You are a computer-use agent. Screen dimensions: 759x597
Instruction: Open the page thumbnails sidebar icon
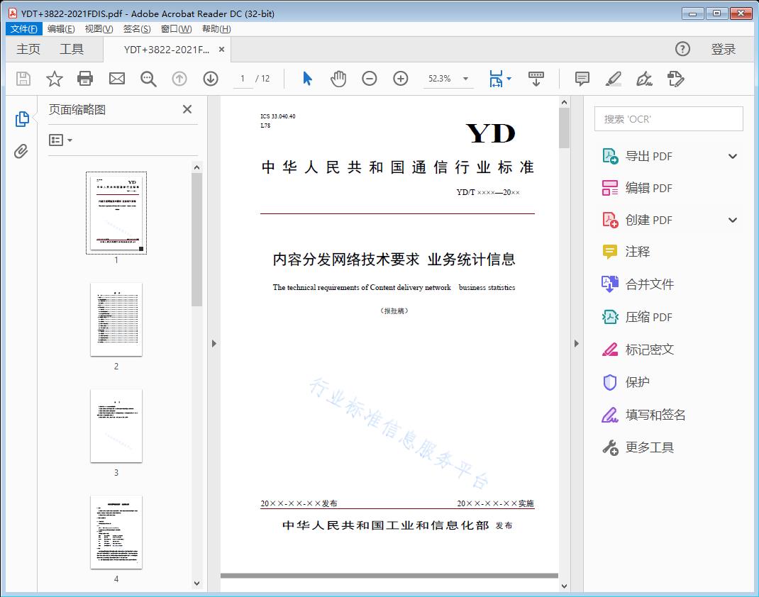click(22, 119)
